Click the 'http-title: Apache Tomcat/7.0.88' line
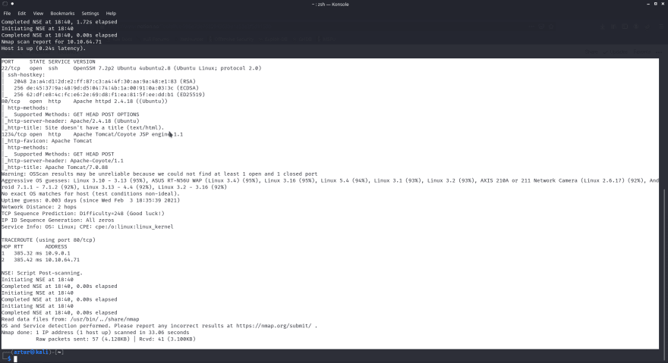 tap(56, 167)
